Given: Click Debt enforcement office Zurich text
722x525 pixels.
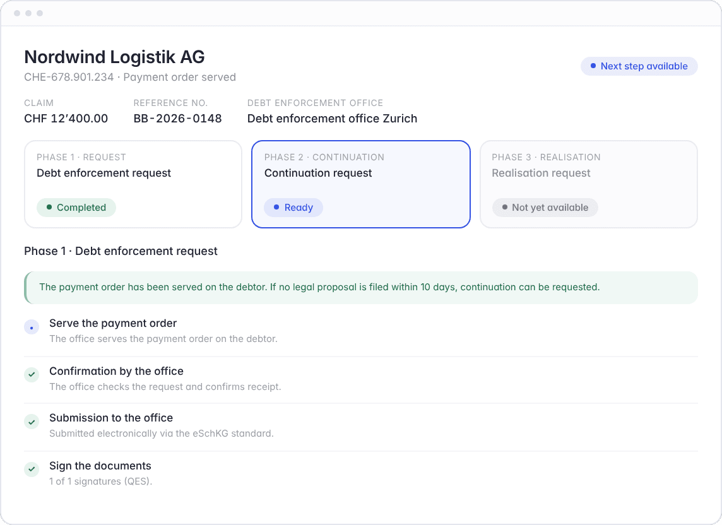Looking at the screenshot, I should point(332,119).
